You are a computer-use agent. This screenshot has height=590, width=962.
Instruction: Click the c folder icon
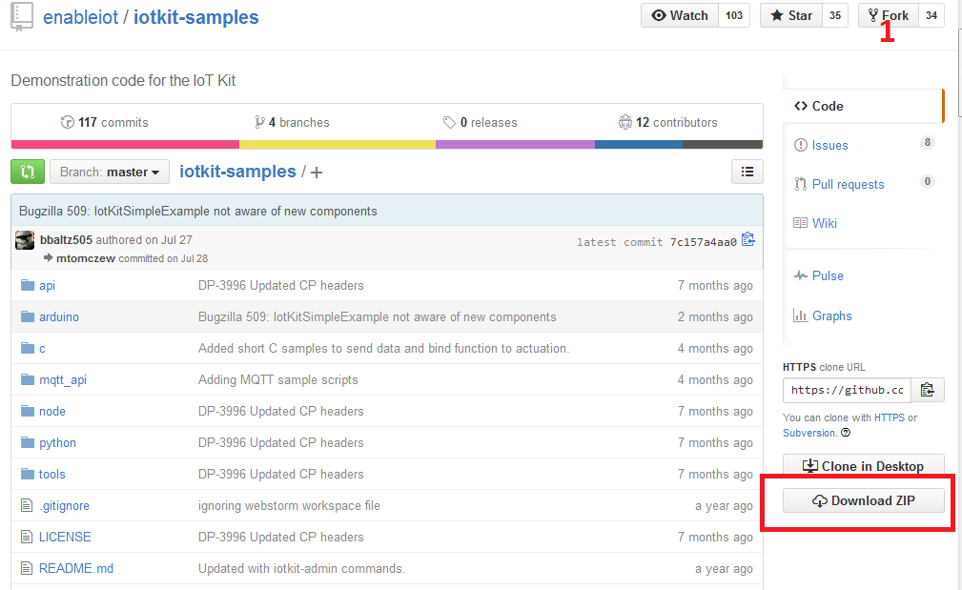(28, 348)
